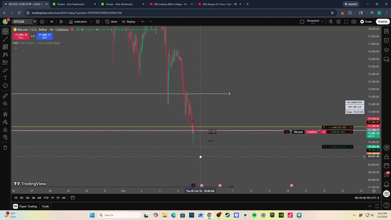The height and width of the screenshot is (220, 391).
Task: Open the emoji icons tool
Action: 5,86
